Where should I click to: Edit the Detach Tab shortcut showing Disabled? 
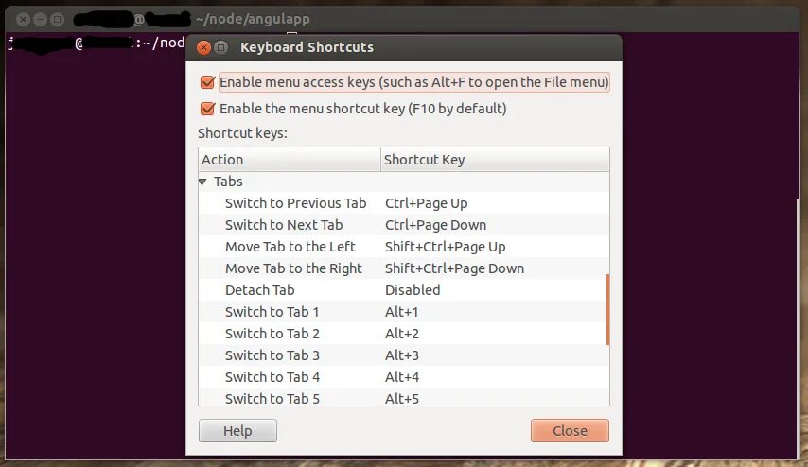pos(413,290)
